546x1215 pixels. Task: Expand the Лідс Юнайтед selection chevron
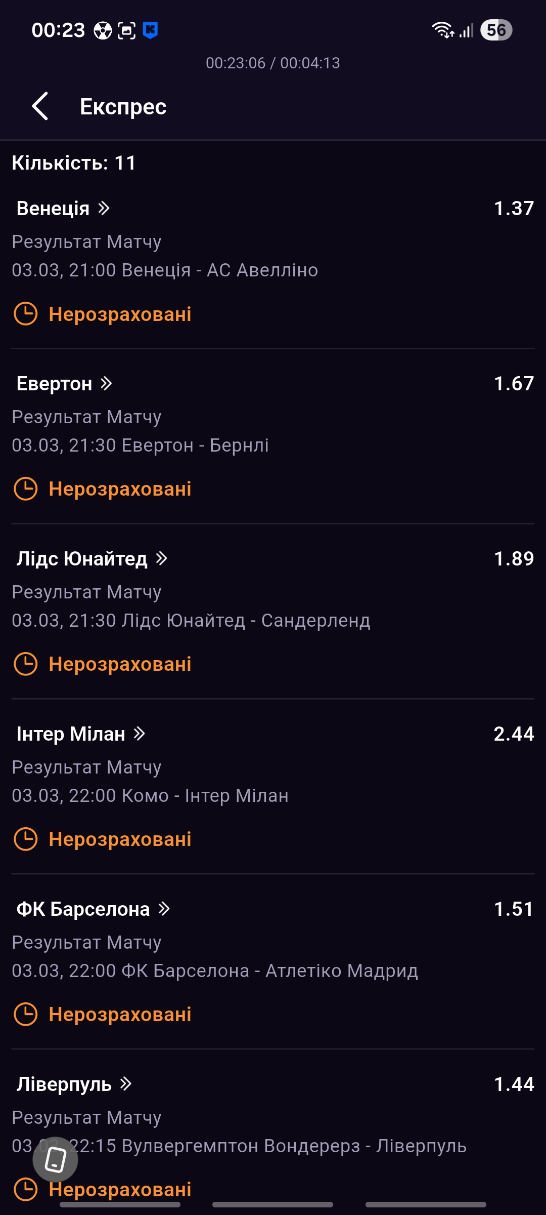point(161,558)
